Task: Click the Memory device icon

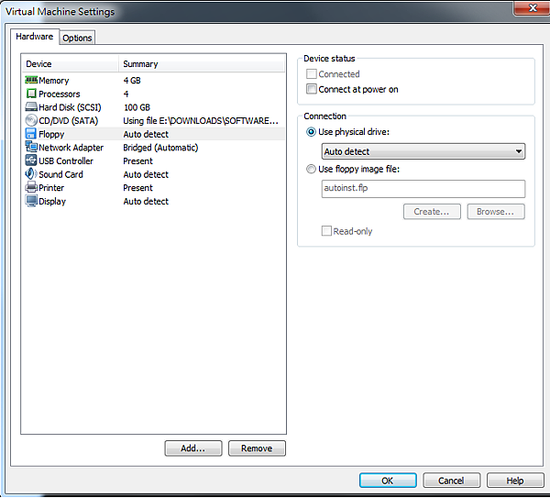Action: [x=31, y=81]
